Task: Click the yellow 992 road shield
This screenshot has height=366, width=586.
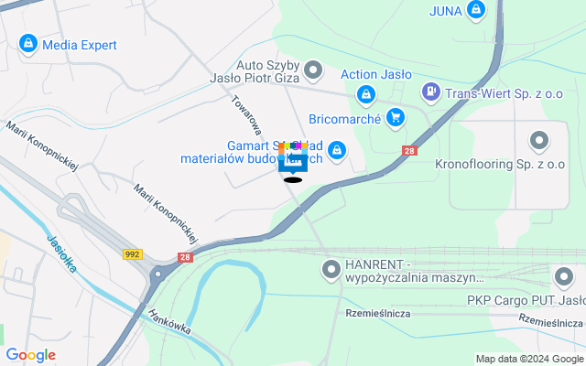Action: pyautogui.click(x=133, y=254)
